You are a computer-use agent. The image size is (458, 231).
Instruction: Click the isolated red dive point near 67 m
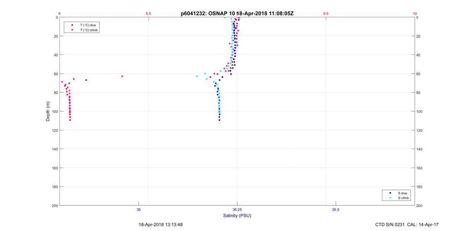point(86,80)
